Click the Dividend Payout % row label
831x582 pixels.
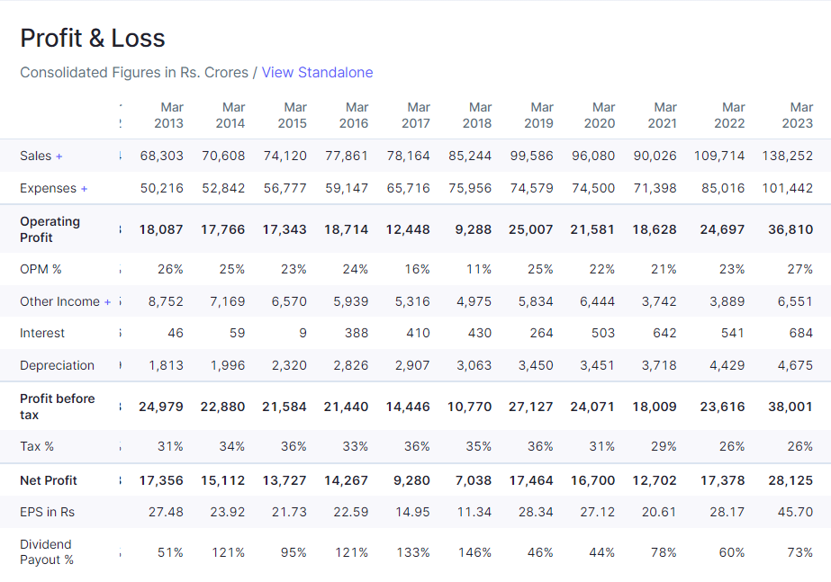click(46, 552)
